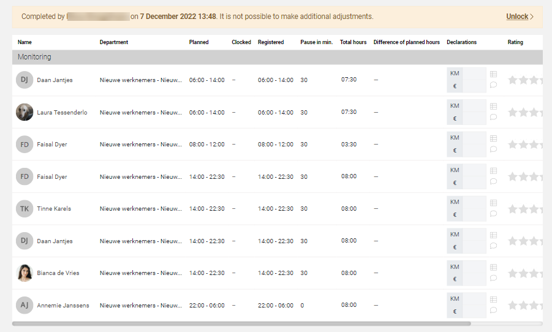This screenshot has width=552, height=332.
Task: Collapse the Monitoring group header
Action: click(x=34, y=57)
